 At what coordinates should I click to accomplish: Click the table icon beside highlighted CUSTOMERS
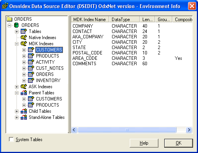31,50
